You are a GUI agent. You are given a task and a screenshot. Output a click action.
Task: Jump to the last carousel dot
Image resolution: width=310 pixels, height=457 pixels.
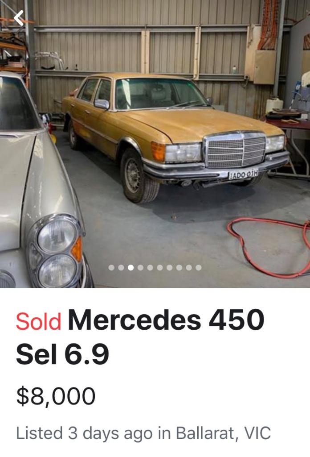(x=199, y=268)
